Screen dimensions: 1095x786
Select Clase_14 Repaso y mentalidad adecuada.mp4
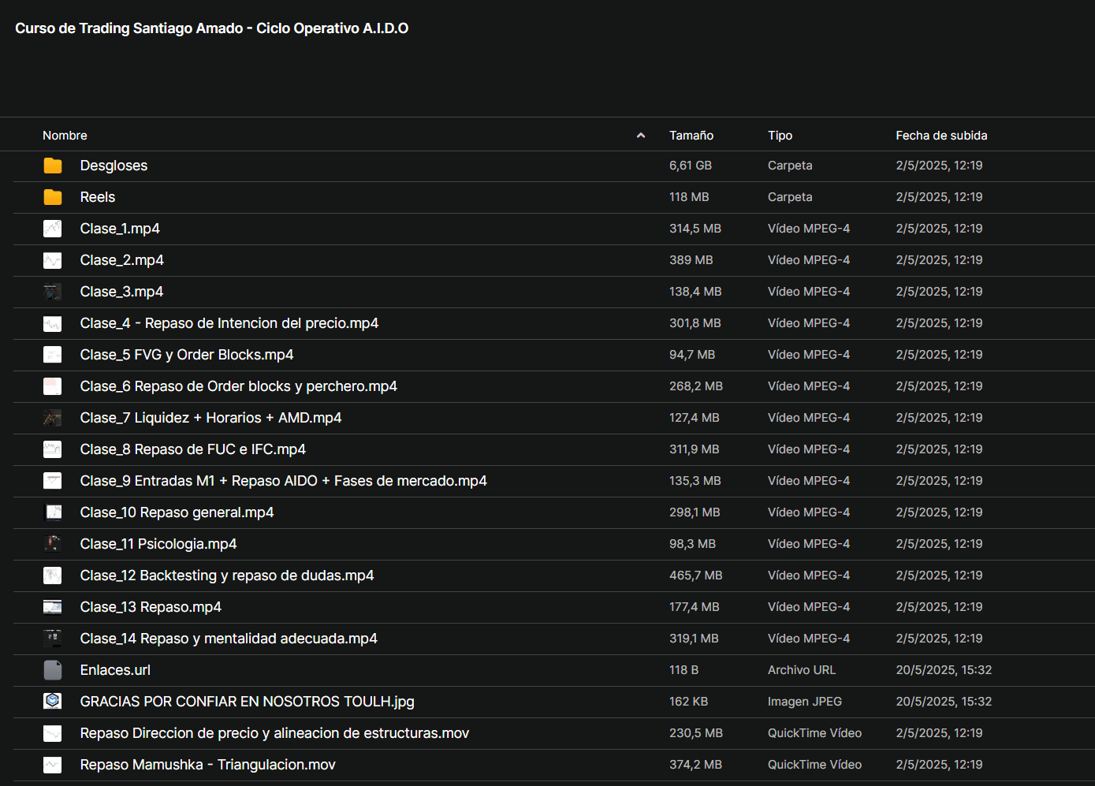click(x=229, y=639)
